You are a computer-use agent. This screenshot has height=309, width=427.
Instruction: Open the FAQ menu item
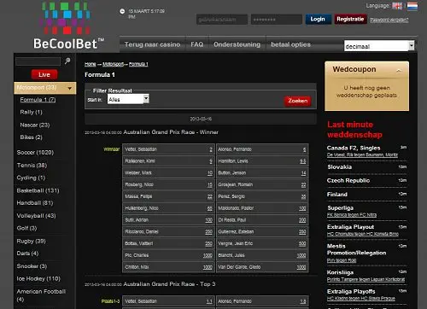197,44
